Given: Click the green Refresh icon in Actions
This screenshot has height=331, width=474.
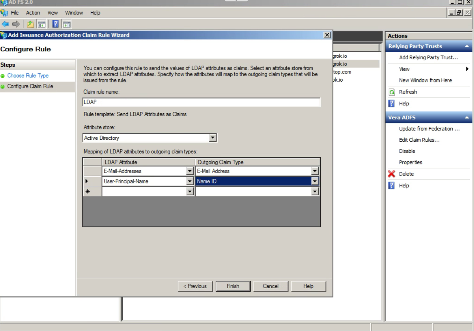Looking at the screenshot, I should point(392,92).
